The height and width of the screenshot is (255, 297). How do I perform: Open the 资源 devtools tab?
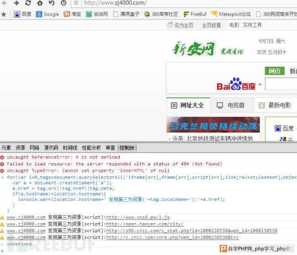(20, 148)
